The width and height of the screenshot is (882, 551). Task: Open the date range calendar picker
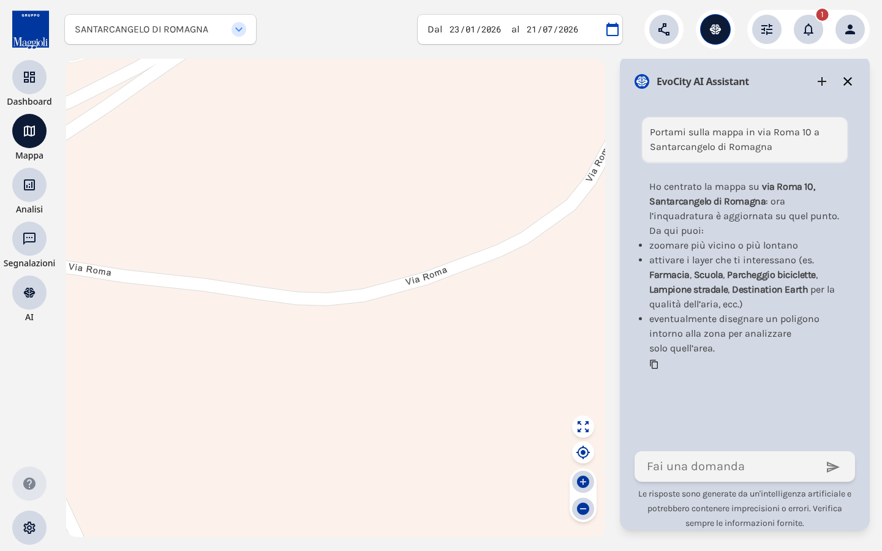click(612, 29)
